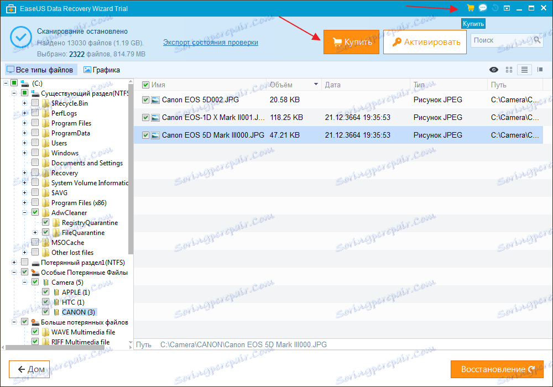553x387 pixels.
Task: Expand the Потерянный раздел1(NTFS) node
Action: 14,262
